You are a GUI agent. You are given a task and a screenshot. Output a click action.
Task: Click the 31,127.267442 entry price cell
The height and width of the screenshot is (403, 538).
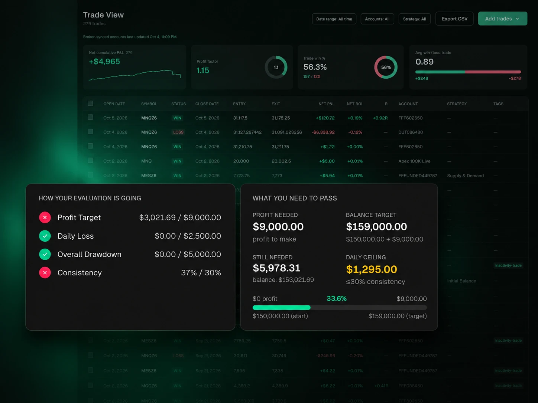247,132
